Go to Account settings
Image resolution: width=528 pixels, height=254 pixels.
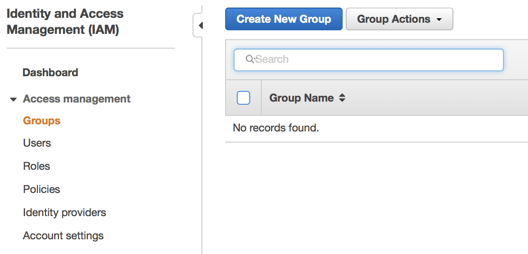(63, 236)
